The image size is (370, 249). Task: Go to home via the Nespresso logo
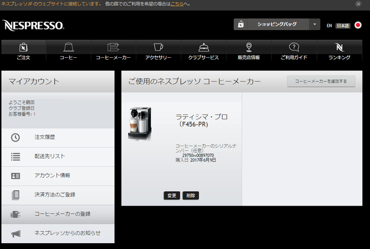coord(33,25)
